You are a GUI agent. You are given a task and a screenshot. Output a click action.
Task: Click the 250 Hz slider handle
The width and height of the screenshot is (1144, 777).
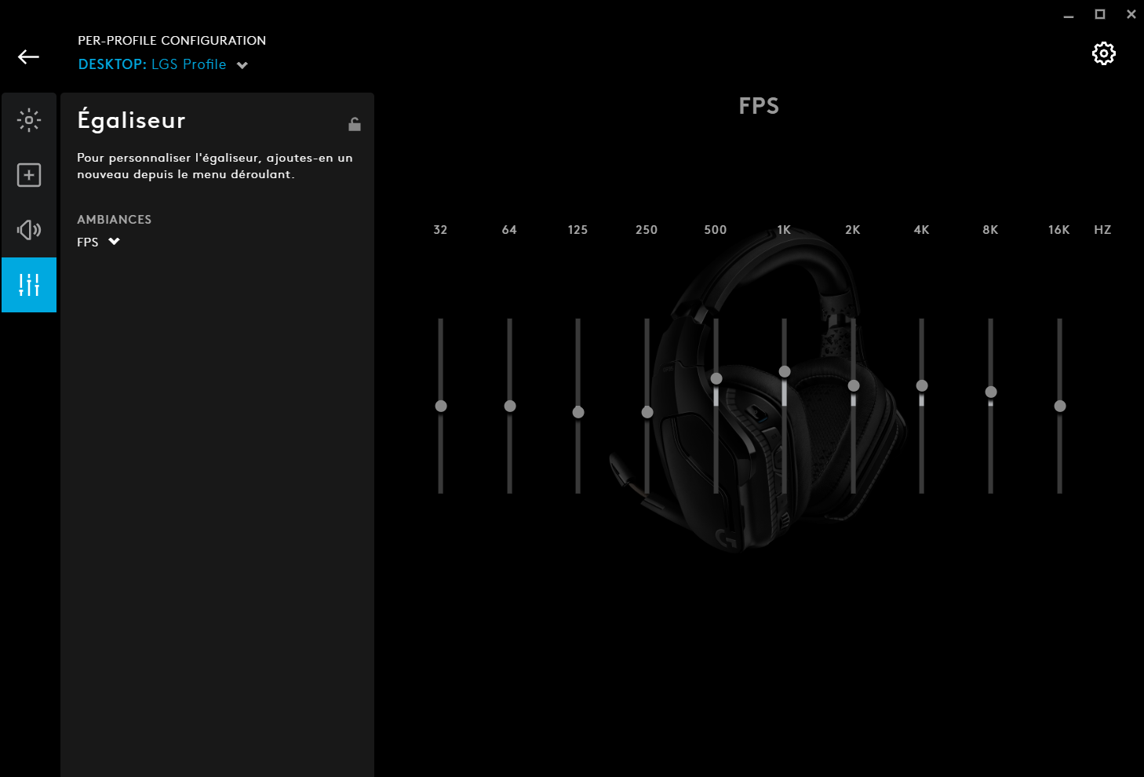647,412
